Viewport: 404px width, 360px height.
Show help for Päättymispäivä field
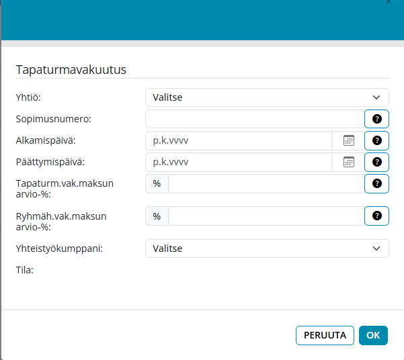pyautogui.click(x=376, y=162)
